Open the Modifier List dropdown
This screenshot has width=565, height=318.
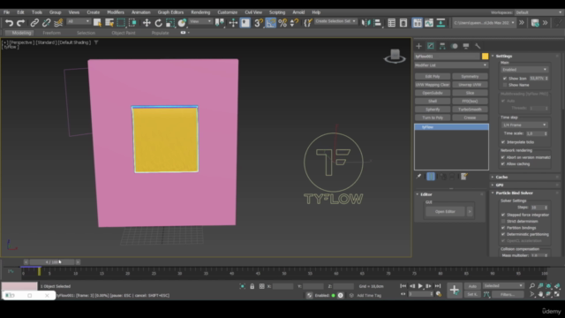pos(451,65)
